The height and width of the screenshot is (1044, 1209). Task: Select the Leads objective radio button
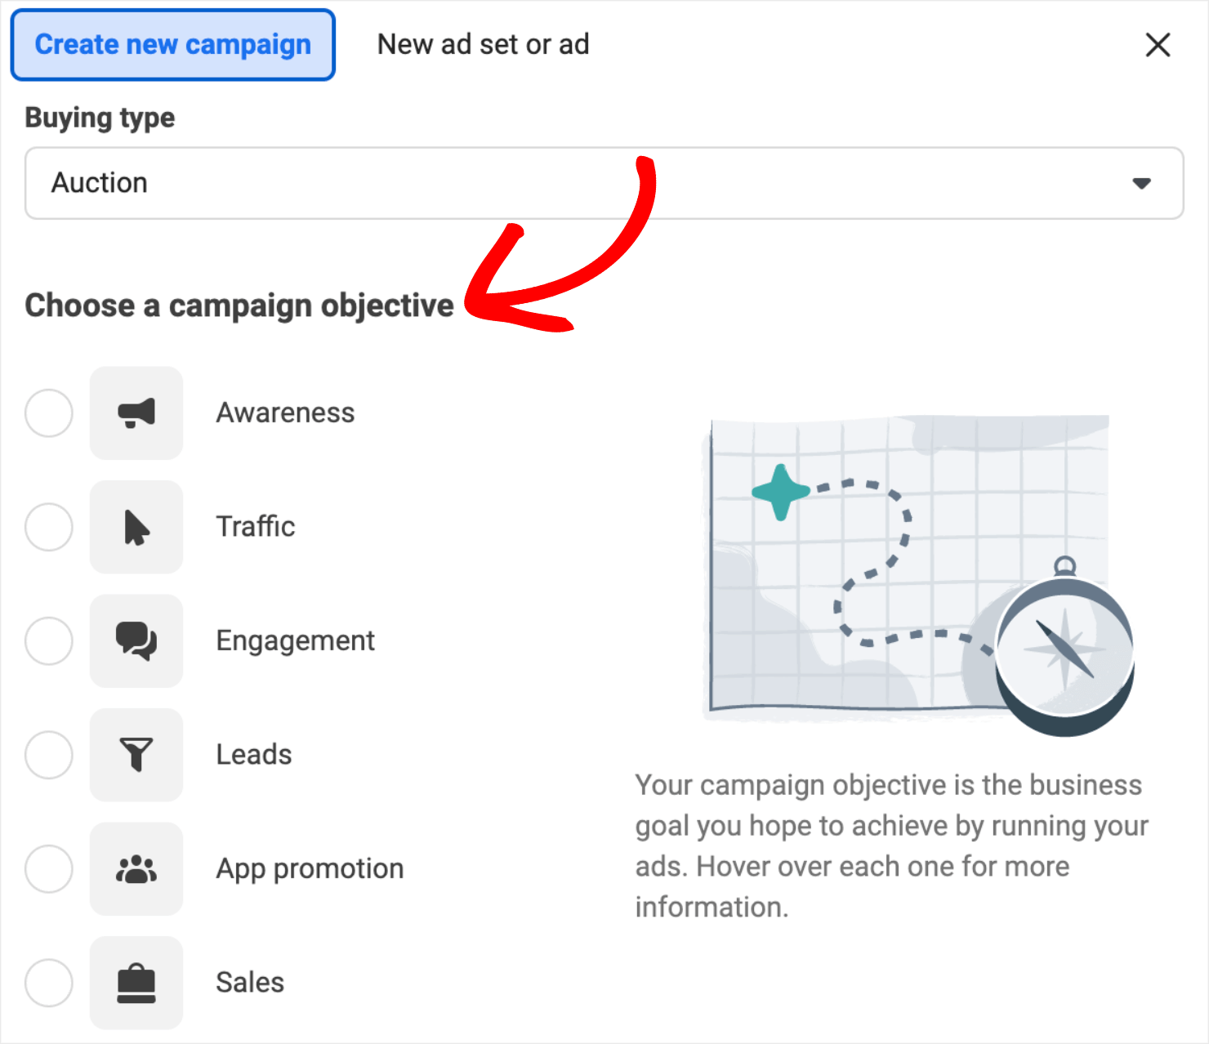(49, 755)
